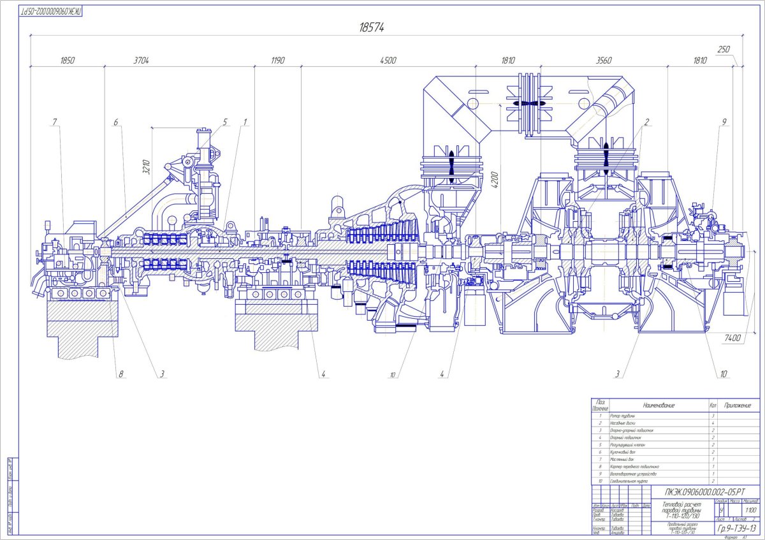Select callout number 5 near the valve
Screen dimensions: 765x540
coord(225,121)
